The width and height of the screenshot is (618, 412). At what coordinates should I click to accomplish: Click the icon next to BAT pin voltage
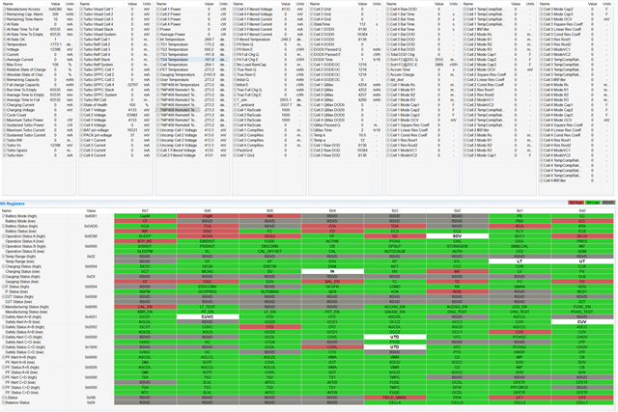(81, 130)
